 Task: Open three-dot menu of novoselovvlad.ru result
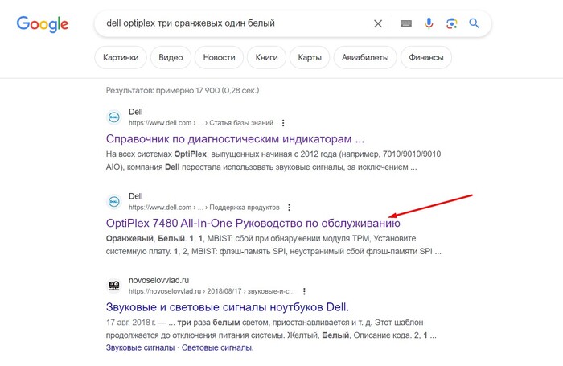tap(305, 290)
